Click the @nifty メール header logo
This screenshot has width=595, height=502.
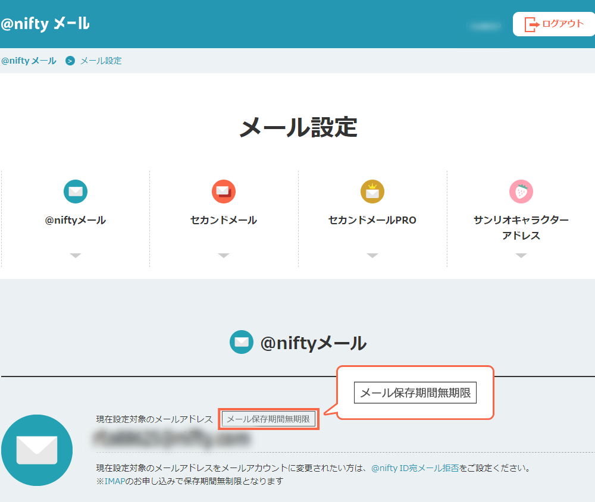point(45,24)
